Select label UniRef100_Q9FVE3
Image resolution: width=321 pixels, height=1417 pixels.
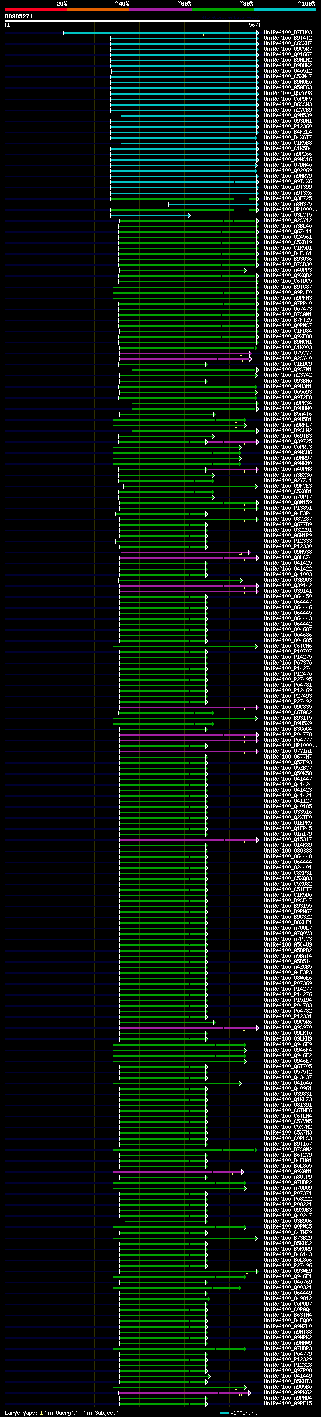(x=288, y=486)
